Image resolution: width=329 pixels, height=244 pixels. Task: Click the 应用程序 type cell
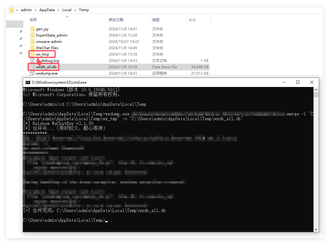click(160, 73)
